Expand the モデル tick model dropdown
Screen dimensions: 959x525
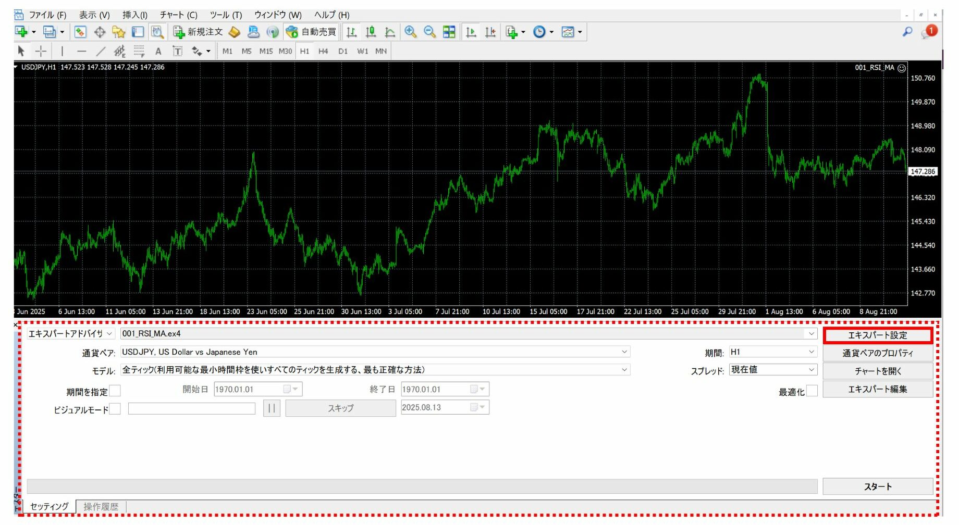(x=624, y=370)
